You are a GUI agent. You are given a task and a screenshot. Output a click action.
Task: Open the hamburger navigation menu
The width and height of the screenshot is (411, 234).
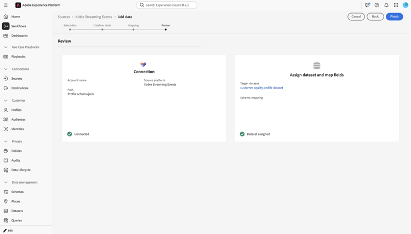click(5, 5)
